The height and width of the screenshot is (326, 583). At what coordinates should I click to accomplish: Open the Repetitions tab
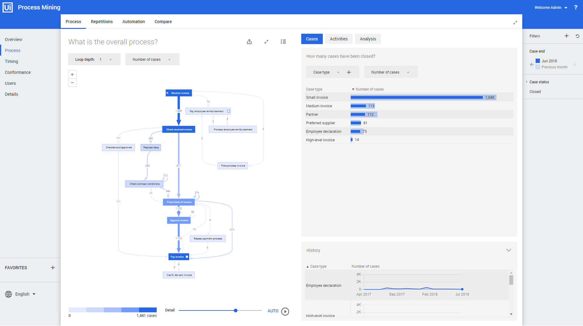click(x=101, y=22)
